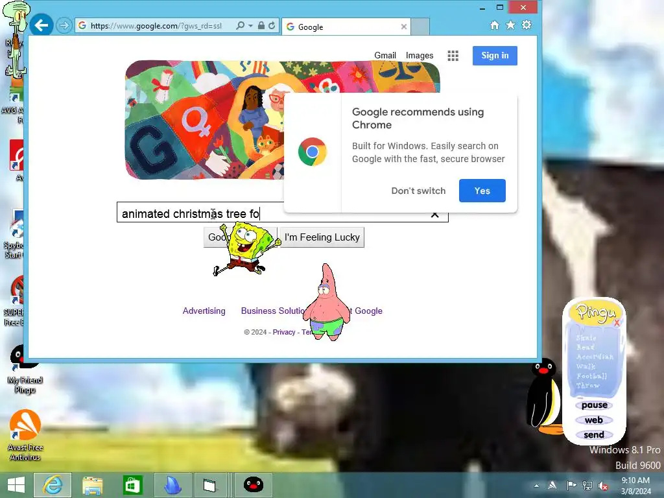Select the Google browser tab

point(346,27)
